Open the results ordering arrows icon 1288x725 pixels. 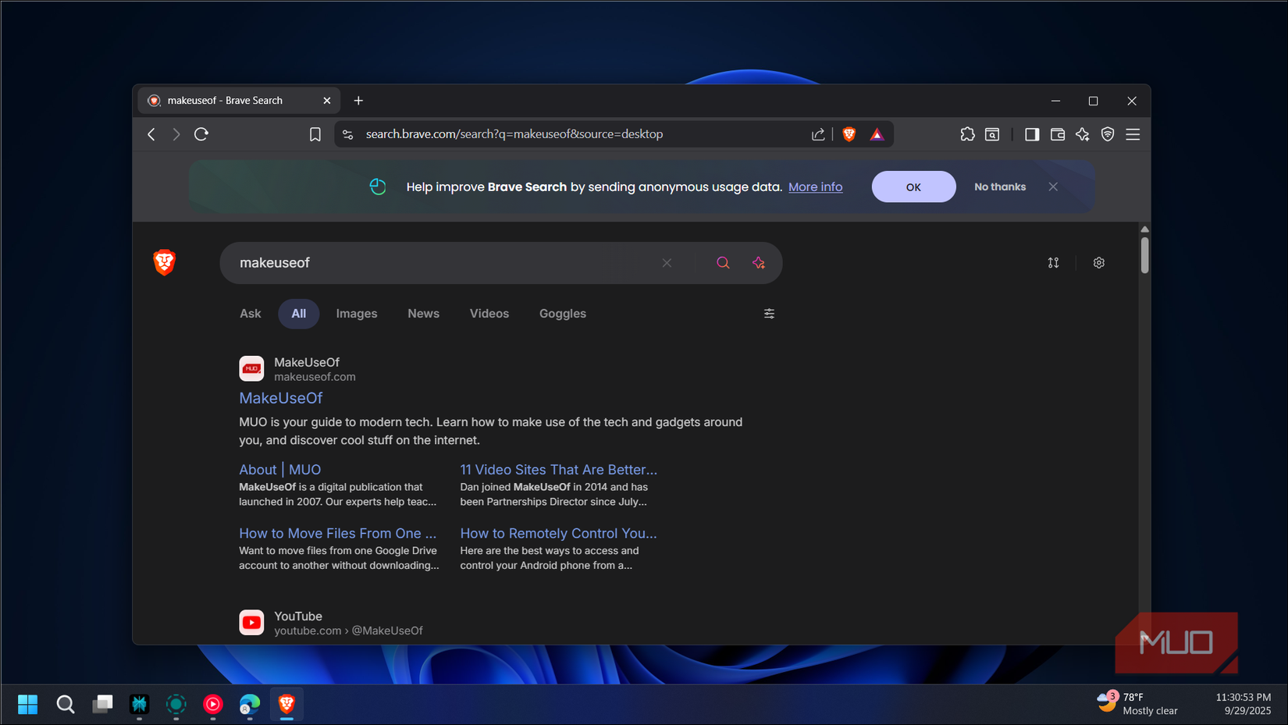(x=1053, y=263)
